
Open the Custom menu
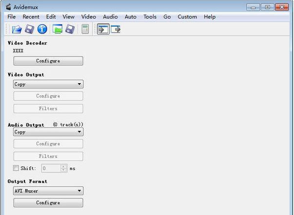pos(187,17)
